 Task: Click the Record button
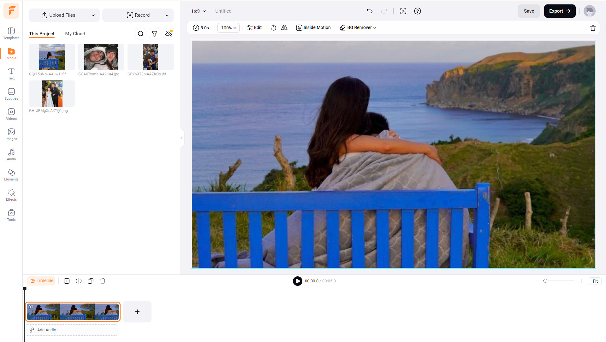(138, 15)
